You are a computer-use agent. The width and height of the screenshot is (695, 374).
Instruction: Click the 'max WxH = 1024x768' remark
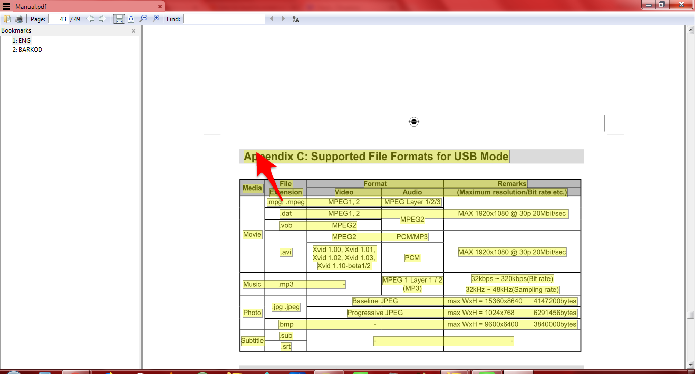[x=481, y=313]
